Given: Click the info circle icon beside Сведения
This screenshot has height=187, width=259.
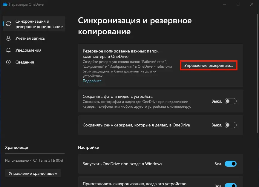Looking at the screenshot, I should 9,62.
